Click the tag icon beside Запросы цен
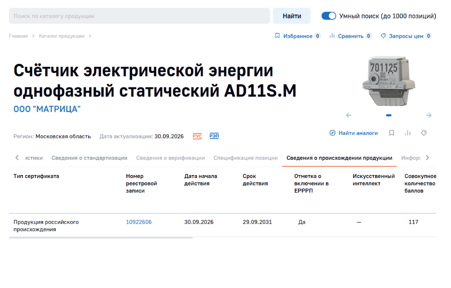Viewport: 451px width, 288px height. tap(383, 36)
